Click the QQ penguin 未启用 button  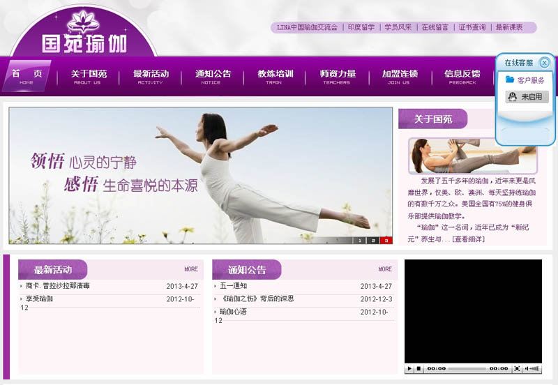pos(527,97)
